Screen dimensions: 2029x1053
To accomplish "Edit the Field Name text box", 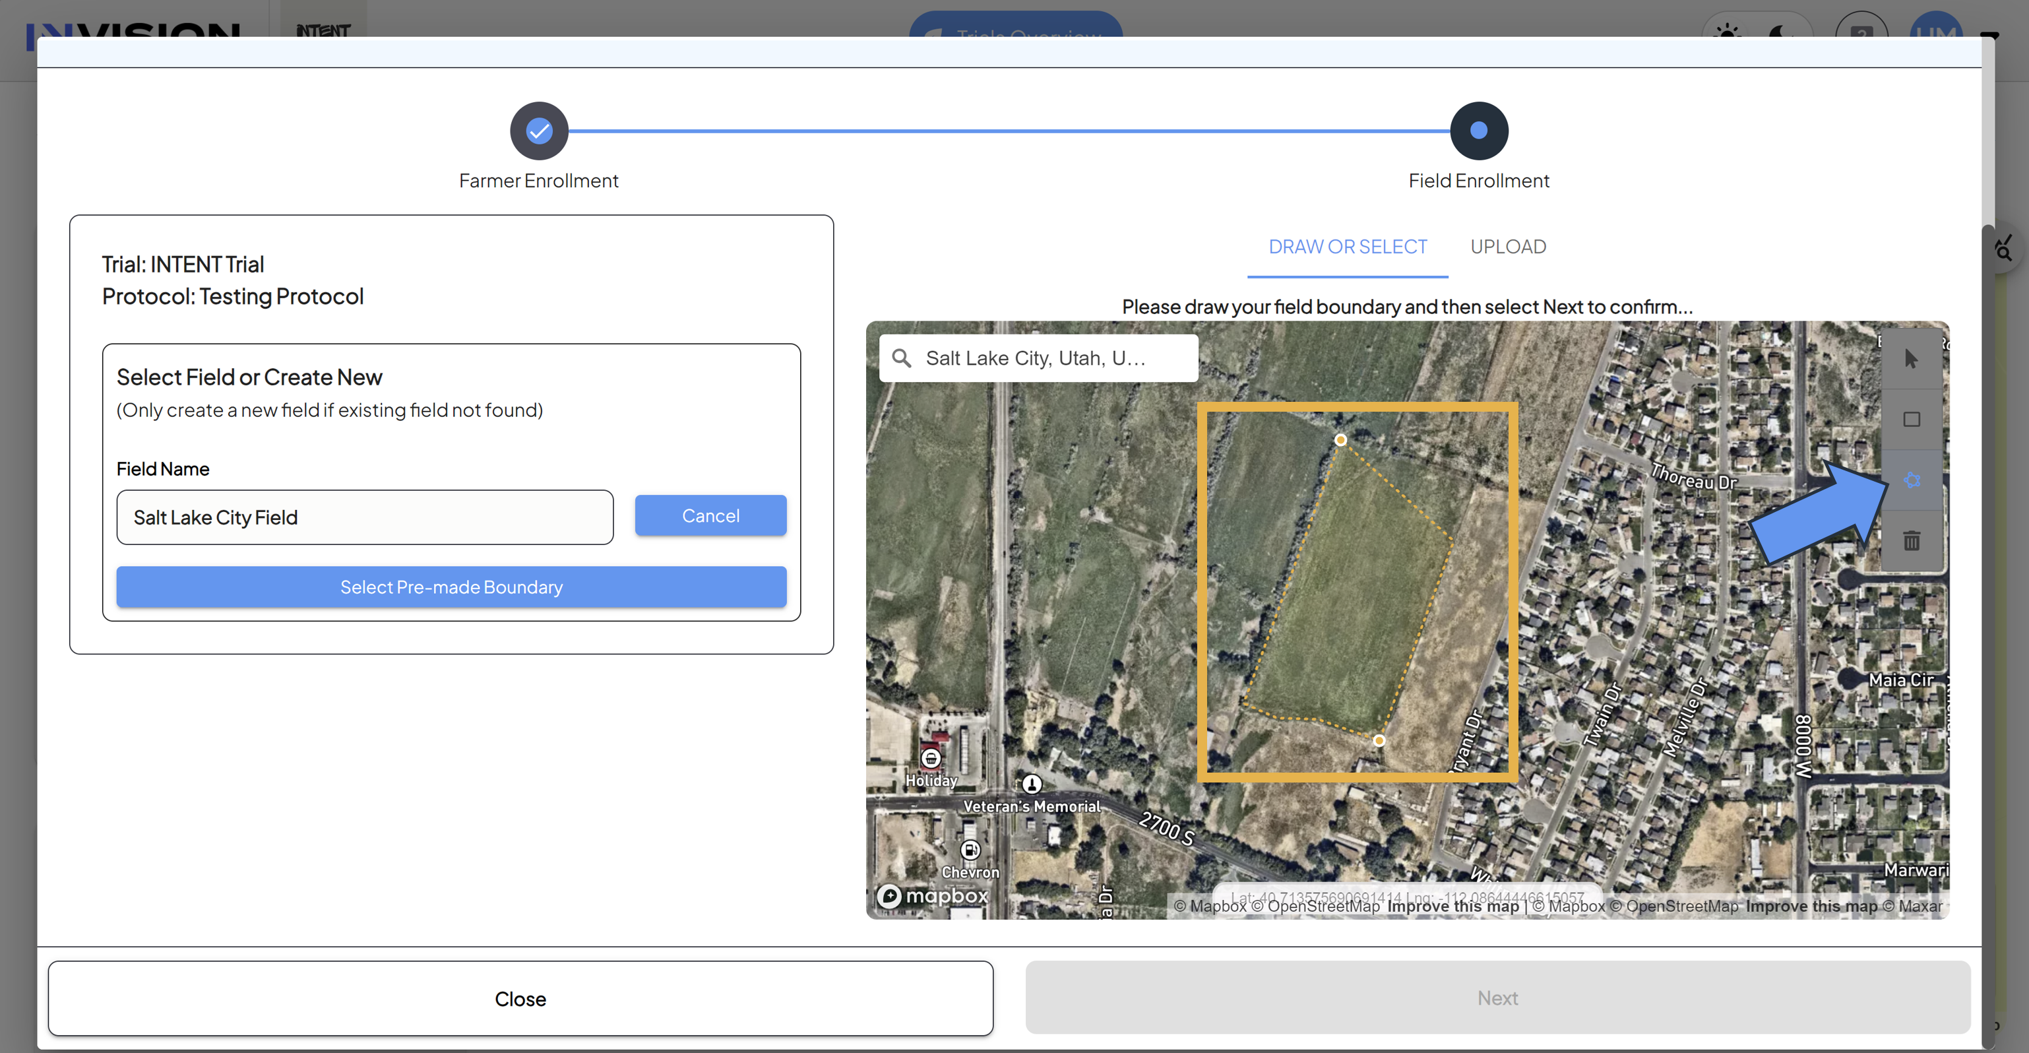I will coord(365,517).
